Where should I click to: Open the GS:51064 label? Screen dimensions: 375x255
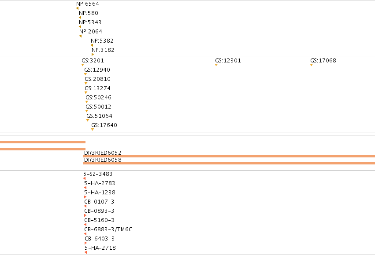[99, 116]
